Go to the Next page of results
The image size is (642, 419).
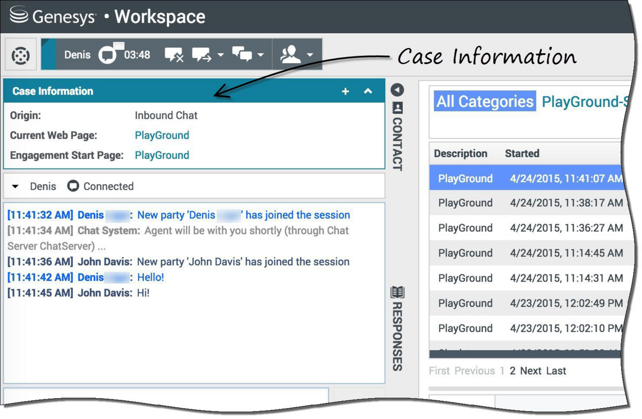(531, 371)
